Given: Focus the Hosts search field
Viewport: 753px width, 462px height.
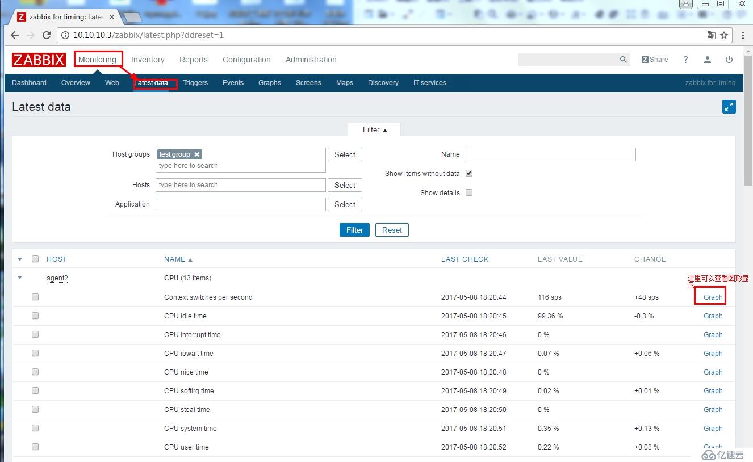Looking at the screenshot, I should point(241,185).
